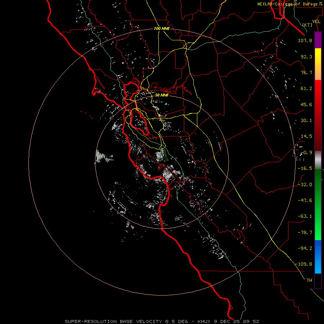Click the blue segment of velocity color bar

(x=318, y=257)
